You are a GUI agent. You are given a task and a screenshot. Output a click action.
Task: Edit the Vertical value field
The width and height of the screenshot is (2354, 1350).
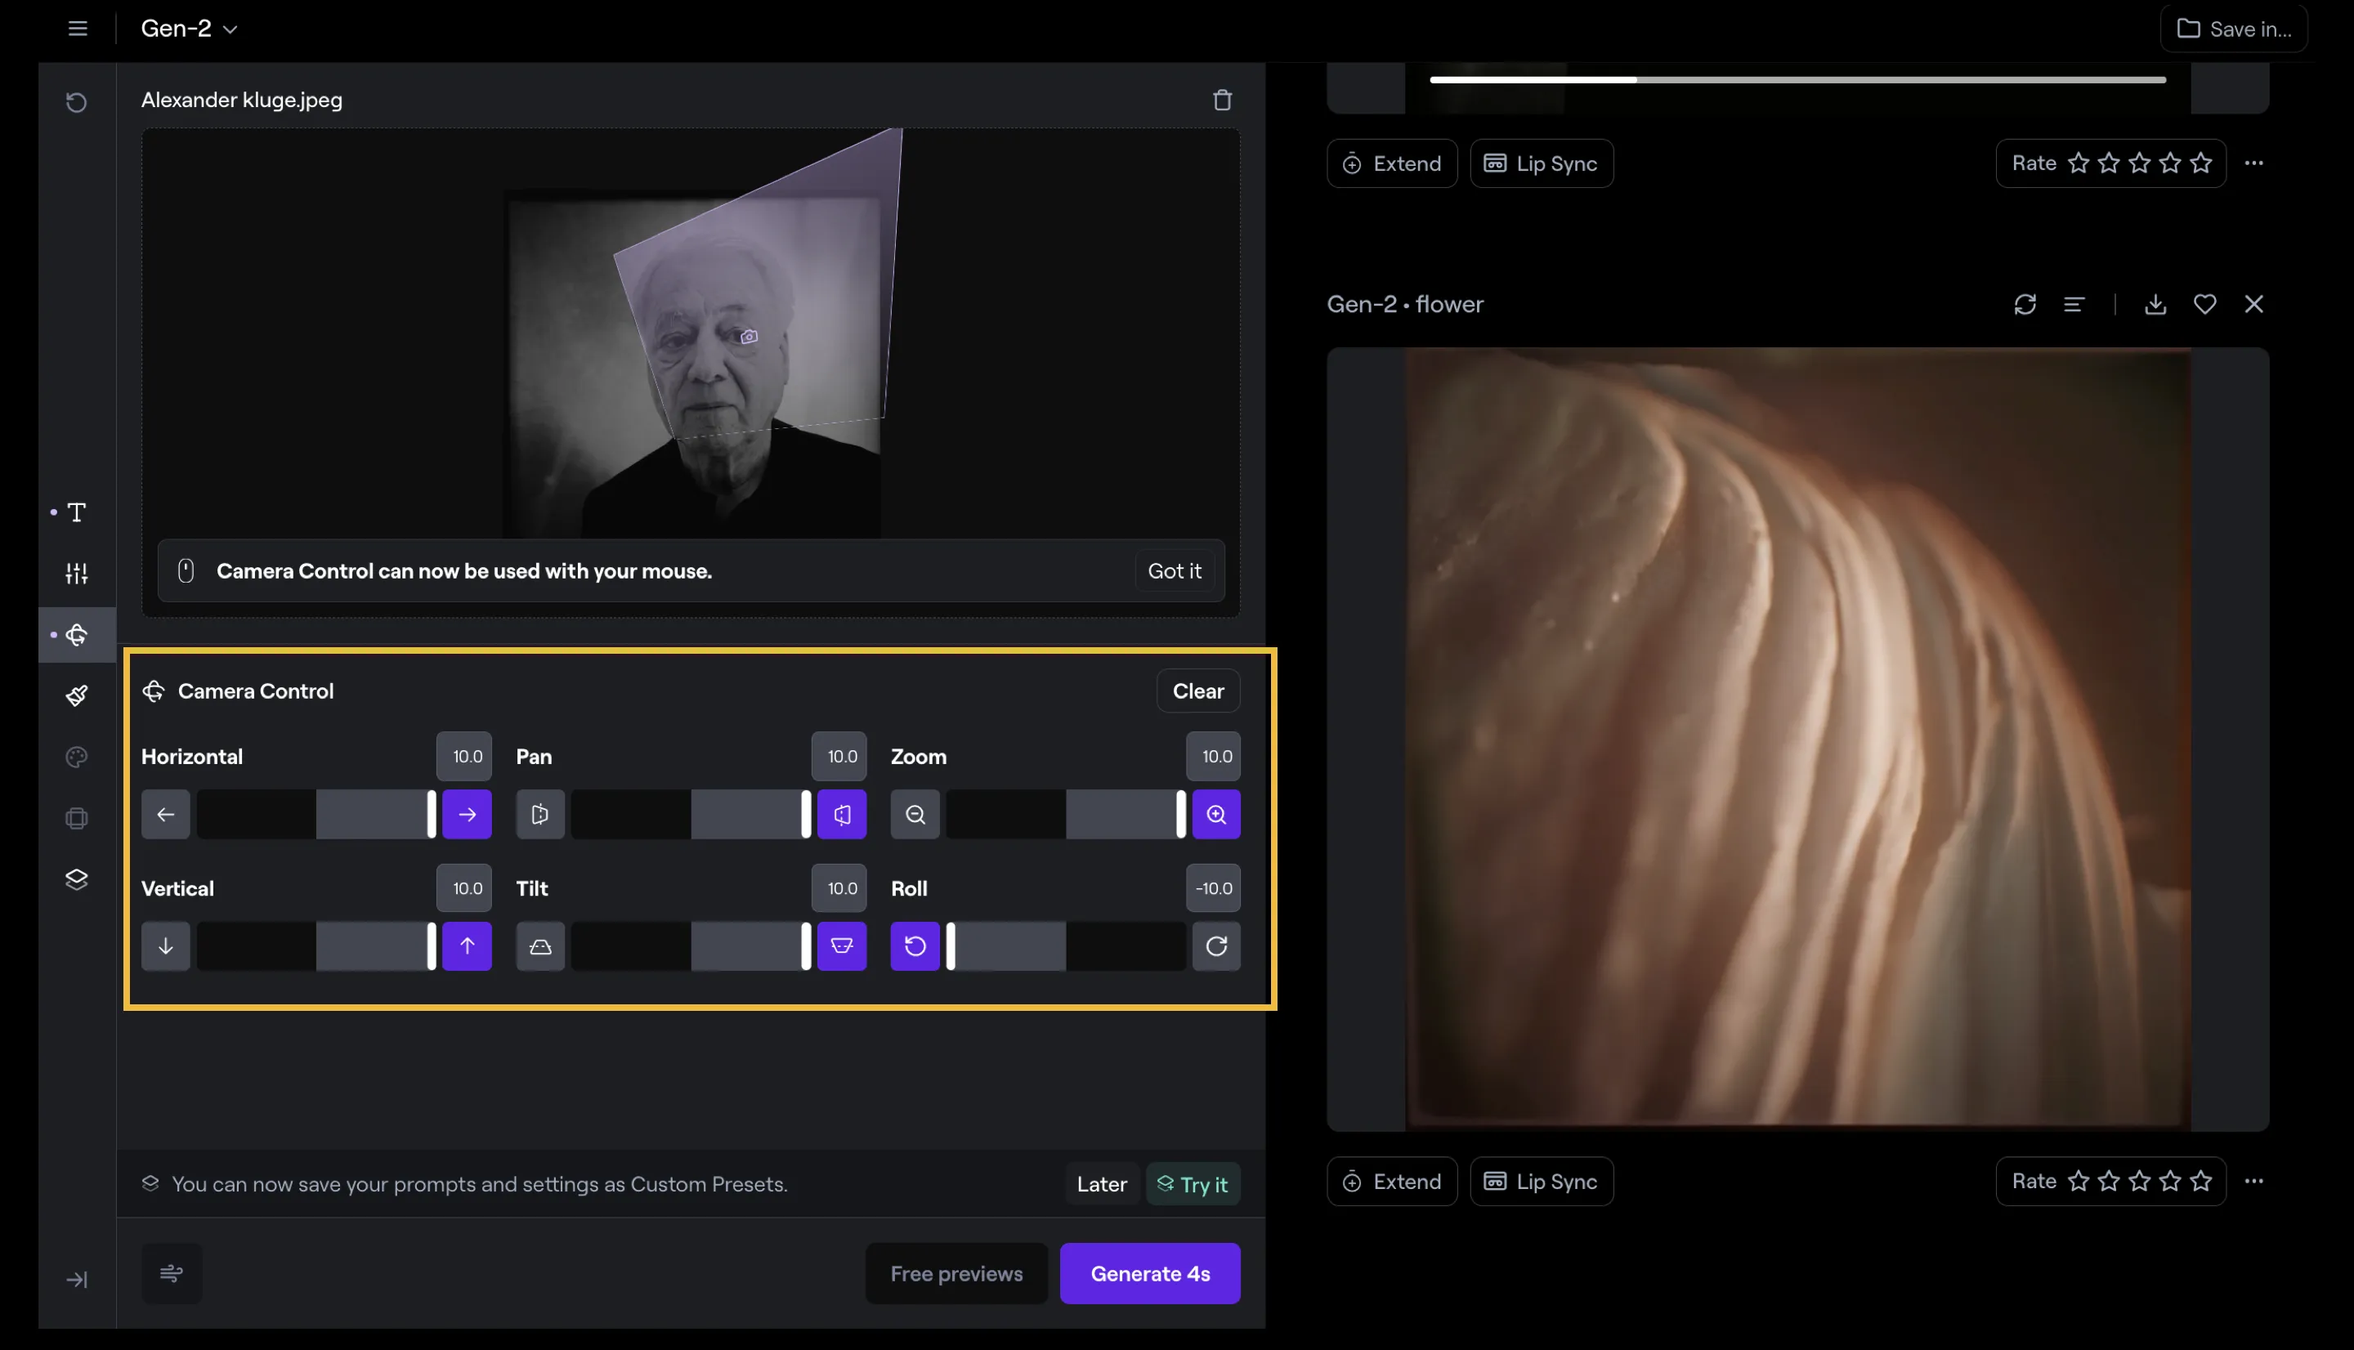click(x=464, y=888)
